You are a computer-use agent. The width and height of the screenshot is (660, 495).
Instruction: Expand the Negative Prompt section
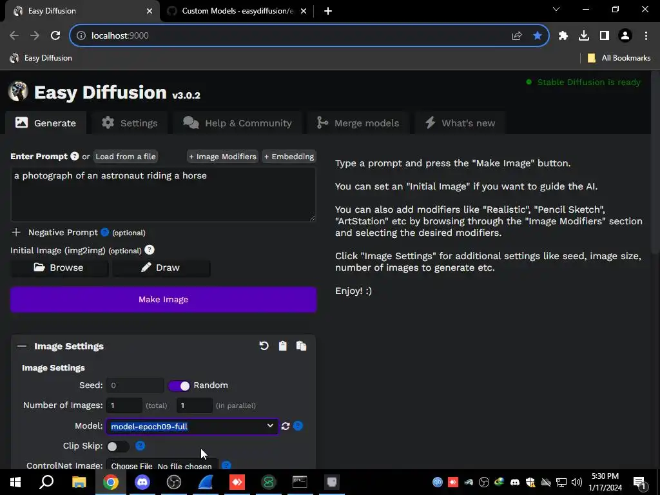[x=16, y=232]
